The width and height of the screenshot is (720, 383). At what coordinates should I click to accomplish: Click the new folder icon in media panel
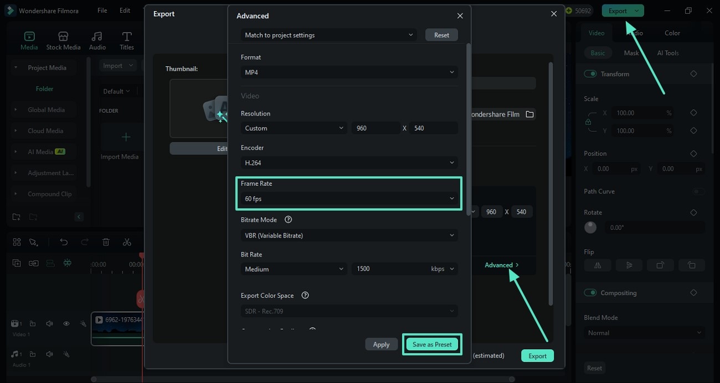coord(17,217)
